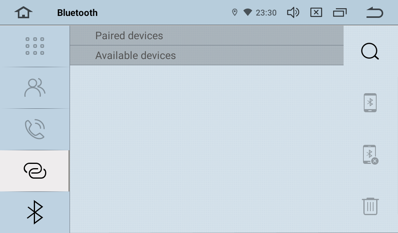The height and width of the screenshot is (233, 398).
Task: Show recent apps windows
Action: pyautogui.click(x=340, y=13)
